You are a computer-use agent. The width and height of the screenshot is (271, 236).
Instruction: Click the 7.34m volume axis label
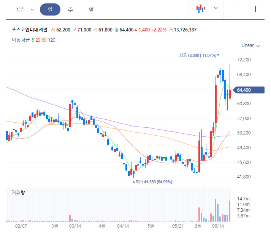[243, 210]
